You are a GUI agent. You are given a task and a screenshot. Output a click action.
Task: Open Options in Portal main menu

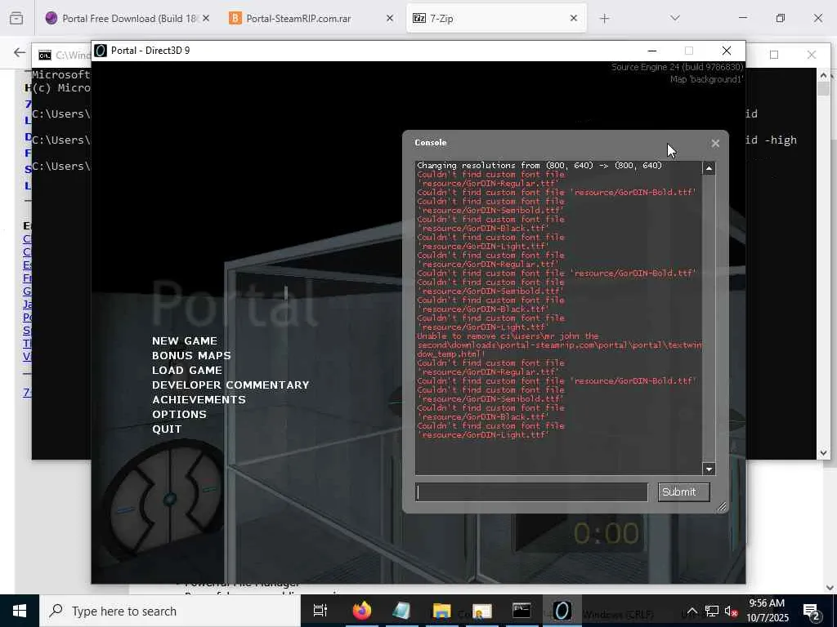(x=179, y=414)
